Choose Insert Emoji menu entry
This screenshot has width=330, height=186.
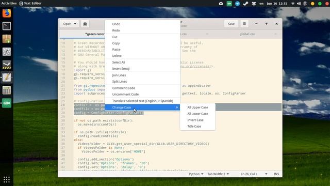142,69
